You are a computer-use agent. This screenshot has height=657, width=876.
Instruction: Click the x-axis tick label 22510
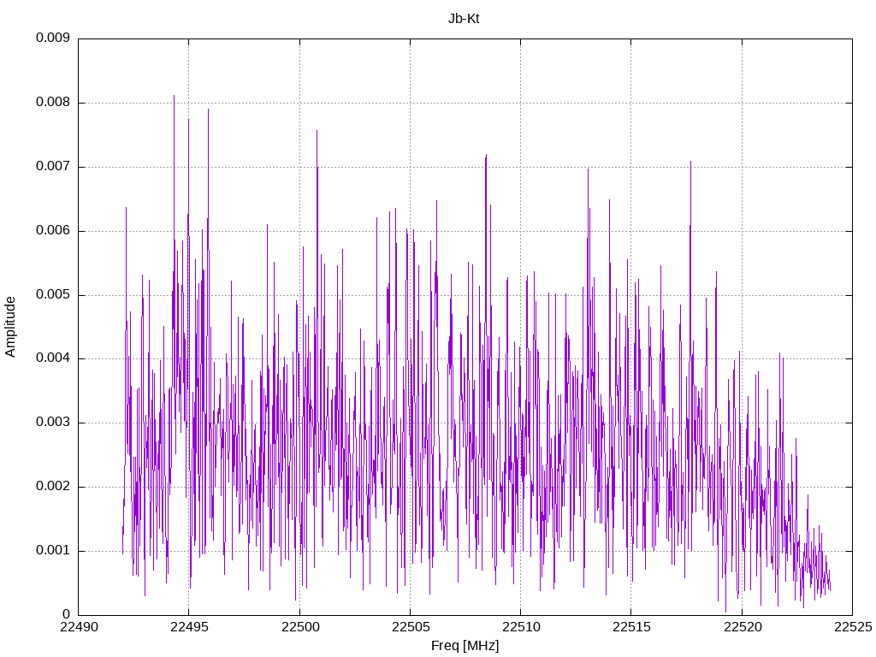(521, 627)
